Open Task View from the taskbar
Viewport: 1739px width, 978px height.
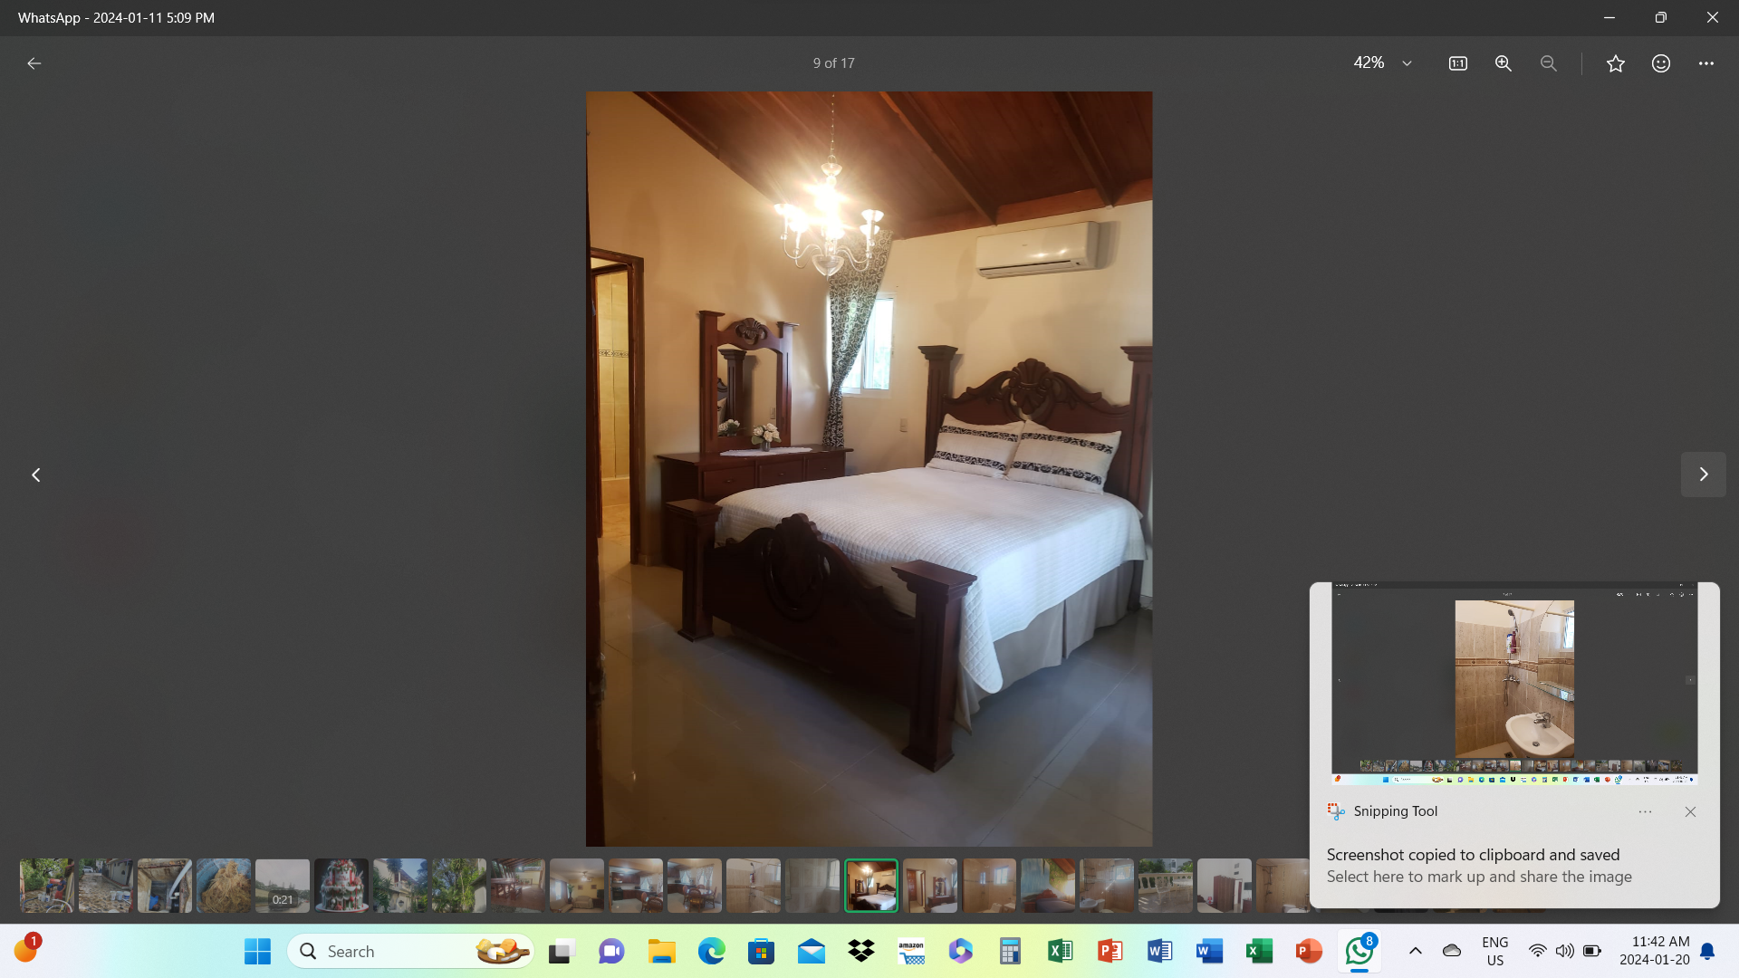(562, 952)
